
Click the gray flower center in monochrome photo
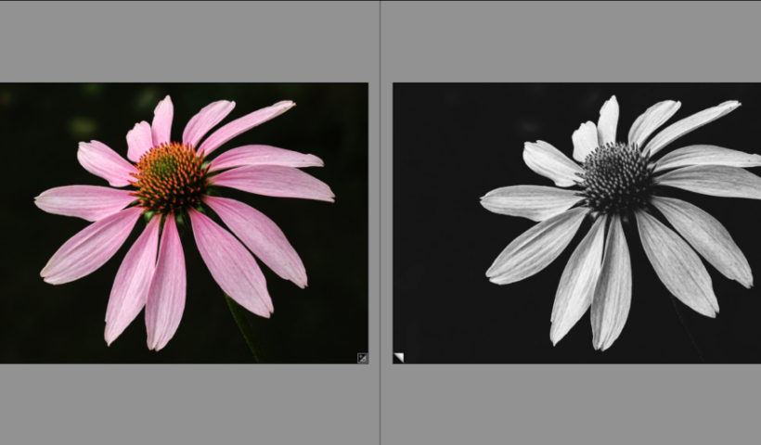(616, 176)
